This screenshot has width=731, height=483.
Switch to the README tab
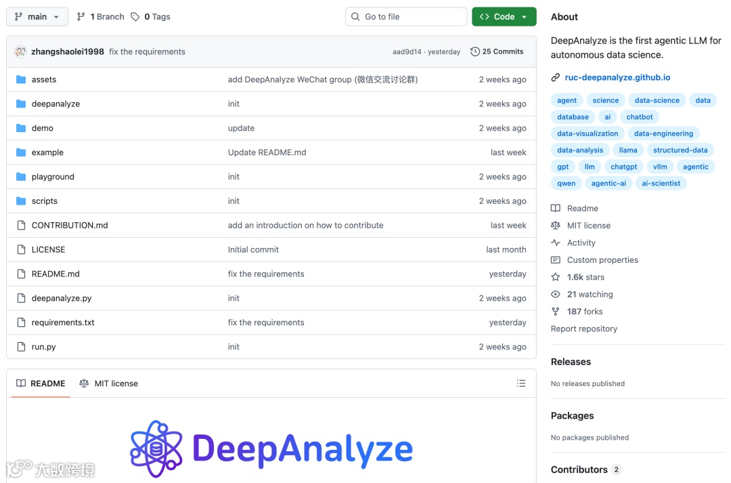tap(41, 383)
